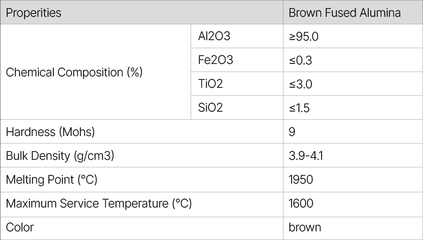Select the Fe2O3 cell
Screen dimensions: 423x240
coord(216,60)
